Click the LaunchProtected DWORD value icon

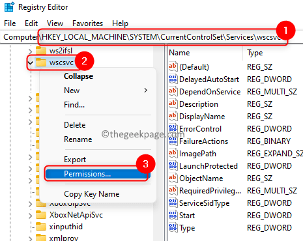(173, 165)
